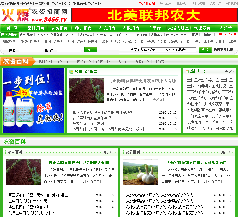Click the 除草剂 category link
Screen dimensions: 238x217
pyautogui.click(x=35, y=41)
